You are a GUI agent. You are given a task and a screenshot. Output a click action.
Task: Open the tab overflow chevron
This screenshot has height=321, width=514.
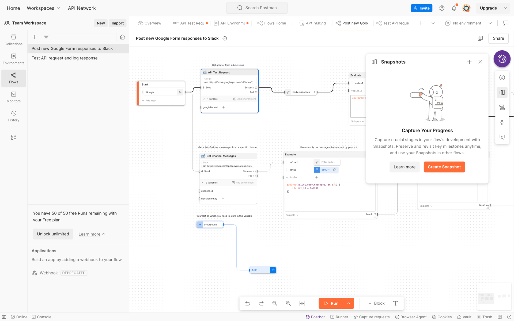[433, 23]
